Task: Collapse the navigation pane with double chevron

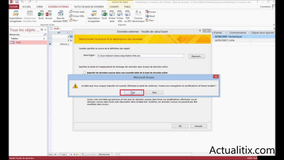Action: [45, 29]
